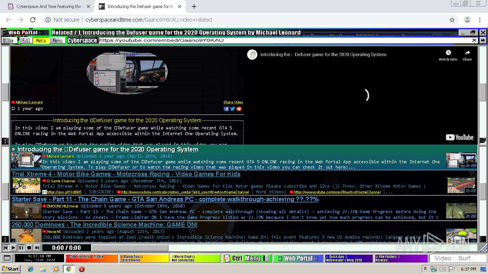
Task: Click the Chrome profile avatar icon
Action: coord(467,20)
